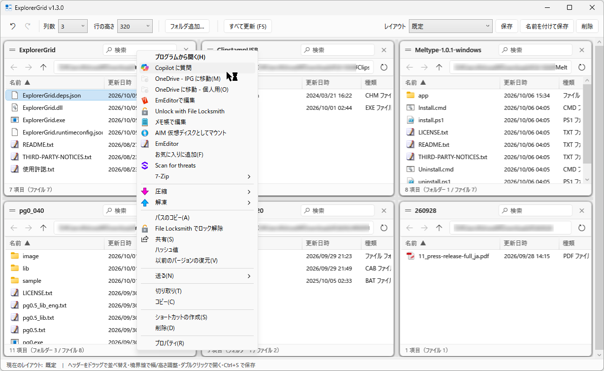Select the Install.cmd file icon
The width and height of the screenshot is (604, 371).
point(410,107)
